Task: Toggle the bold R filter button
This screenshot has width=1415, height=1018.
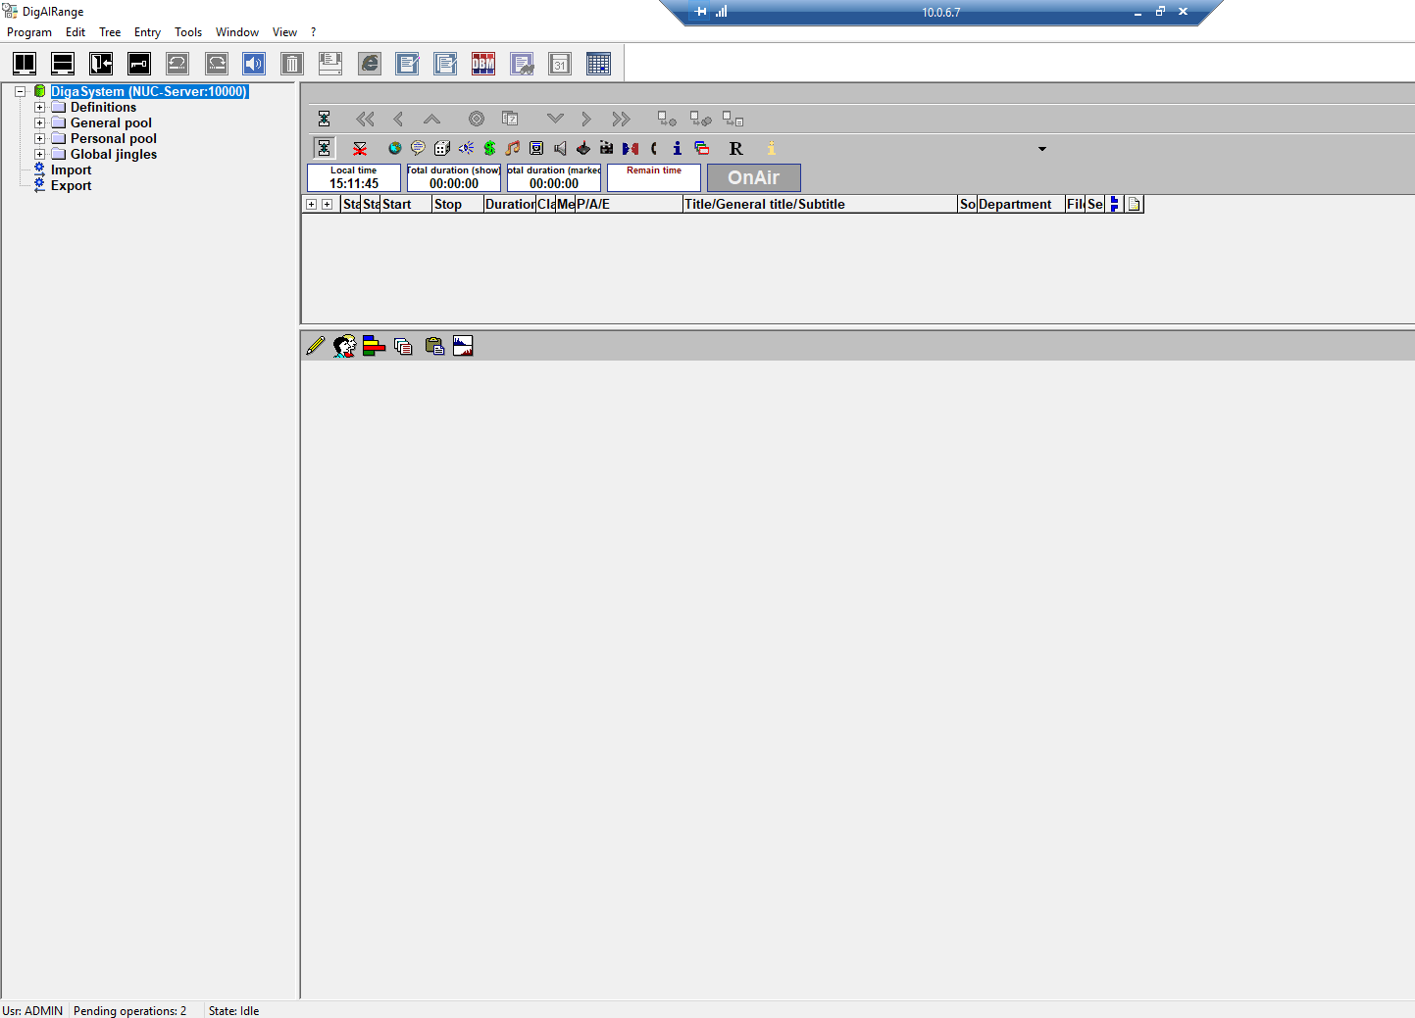Action: pyautogui.click(x=735, y=148)
